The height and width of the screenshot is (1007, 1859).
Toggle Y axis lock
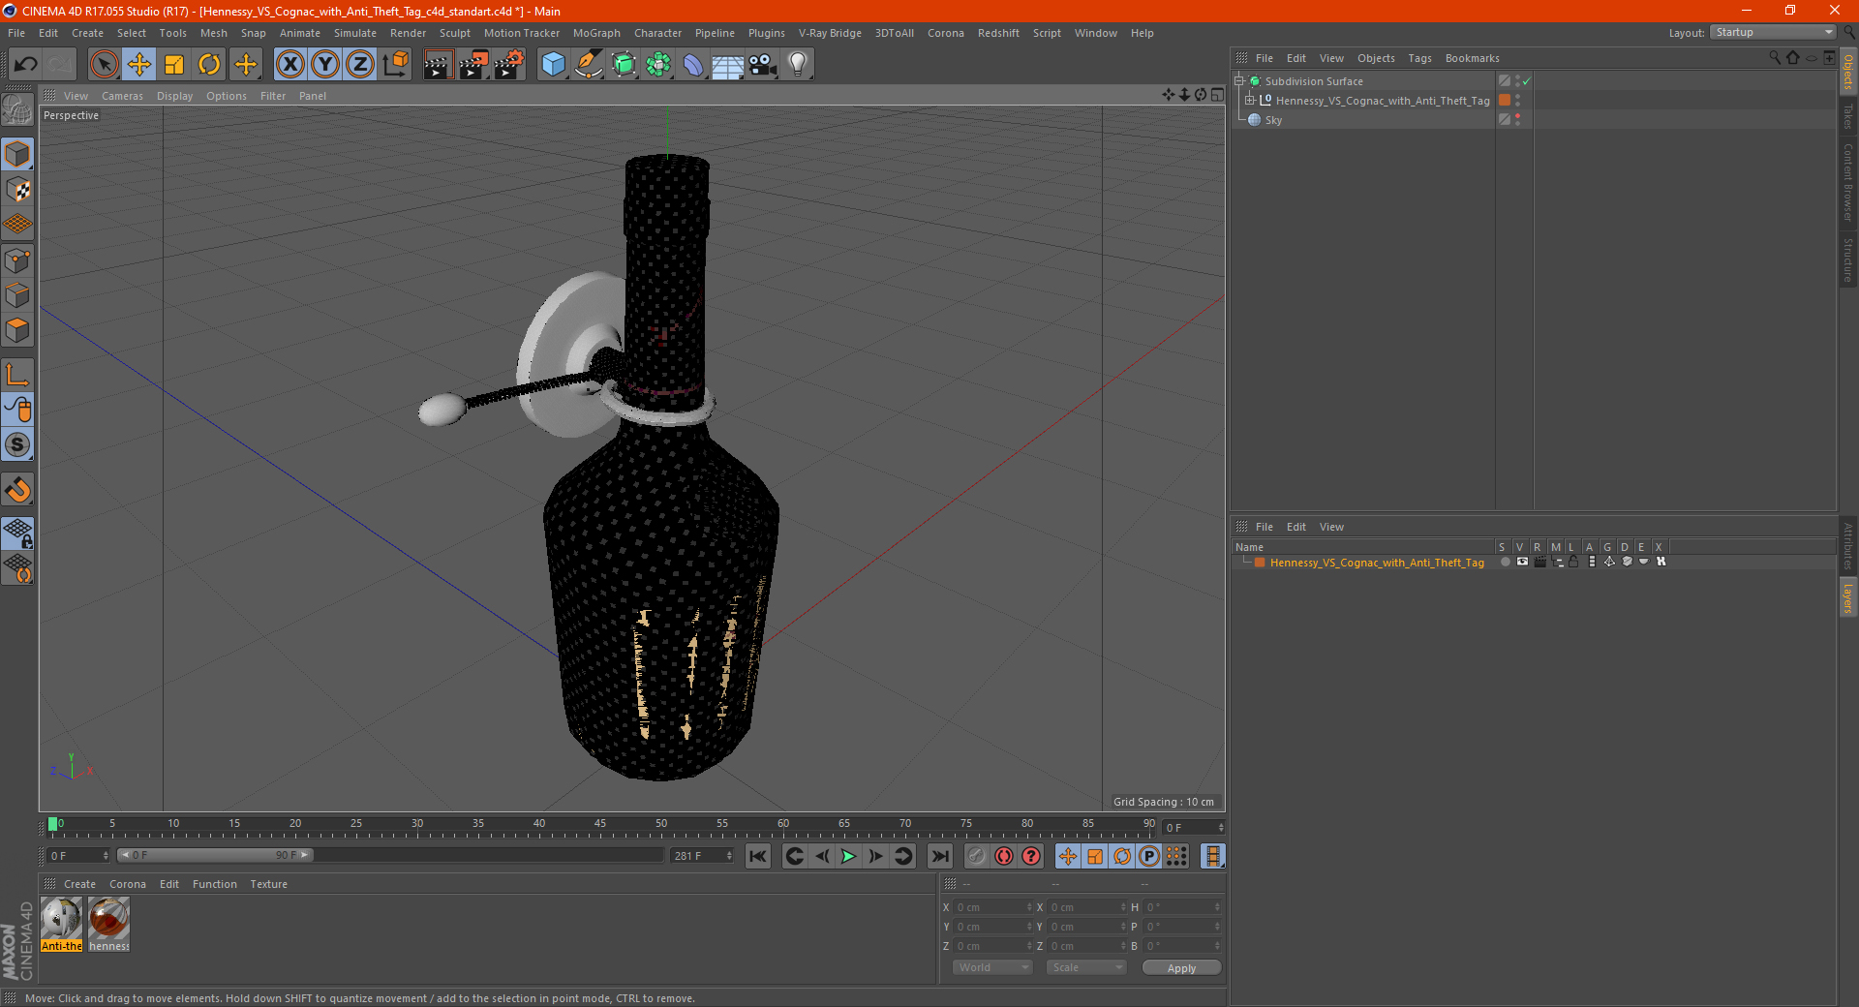[324, 65]
